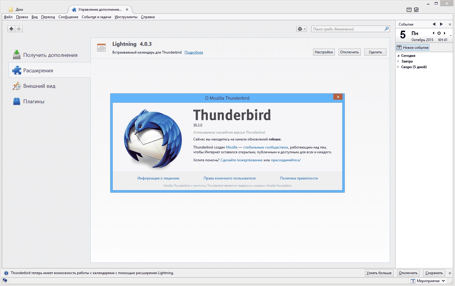Open the tasks tab icon in the top right
455x286 pixels.
416,10
